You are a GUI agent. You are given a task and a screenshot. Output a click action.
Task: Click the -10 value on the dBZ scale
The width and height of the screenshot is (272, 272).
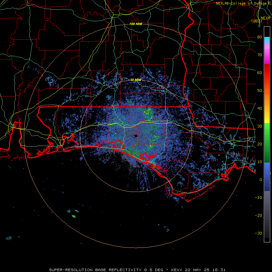(258, 198)
